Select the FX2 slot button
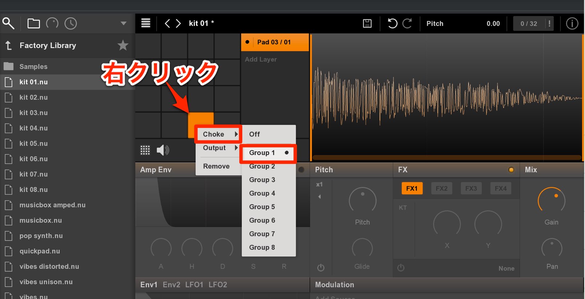This screenshot has height=299, width=585. 442,188
